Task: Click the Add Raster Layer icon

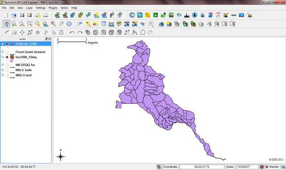Action: pos(65,15)
